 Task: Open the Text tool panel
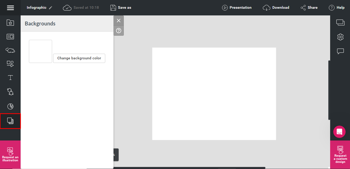(10, 77)
